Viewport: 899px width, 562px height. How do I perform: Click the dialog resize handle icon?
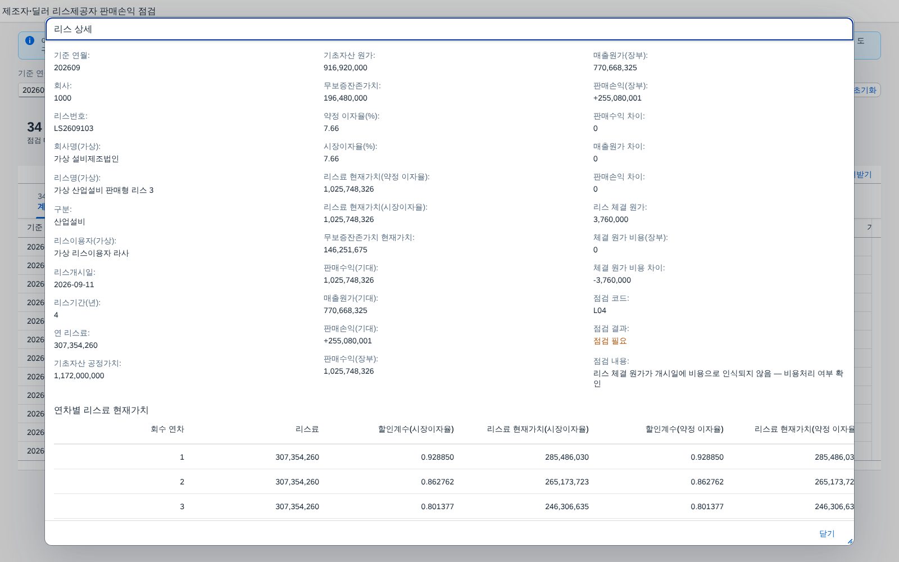850,541
